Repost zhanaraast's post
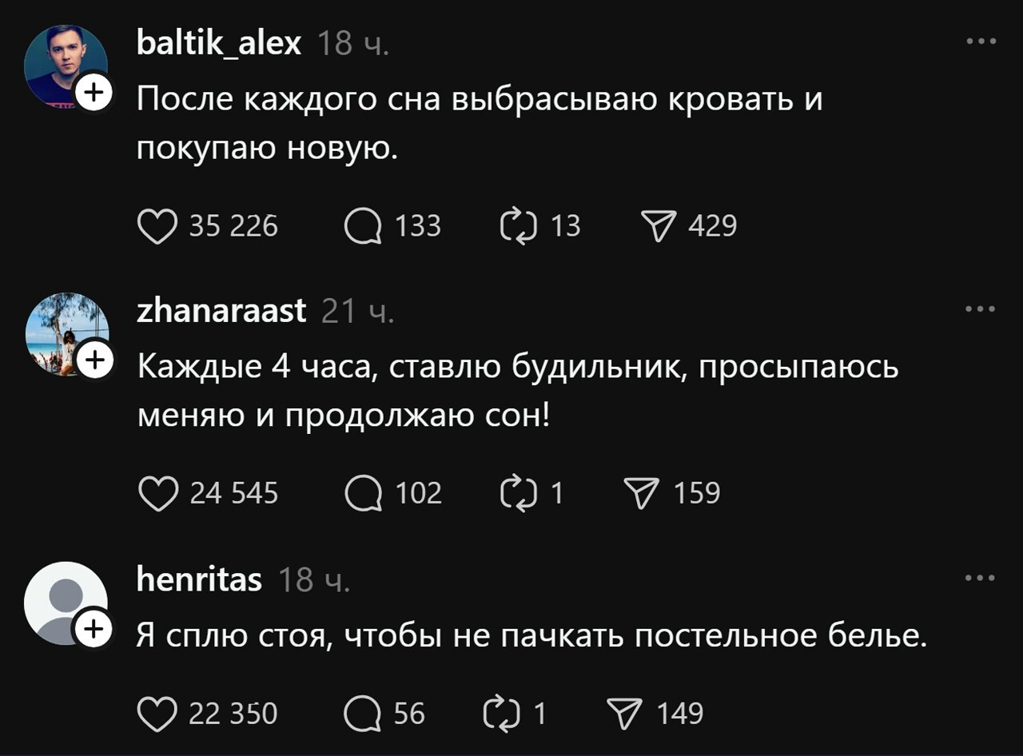1023x756 pixels. [516, 494]
